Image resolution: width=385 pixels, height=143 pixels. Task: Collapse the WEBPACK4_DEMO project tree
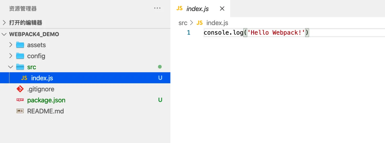tap(4, 34)
